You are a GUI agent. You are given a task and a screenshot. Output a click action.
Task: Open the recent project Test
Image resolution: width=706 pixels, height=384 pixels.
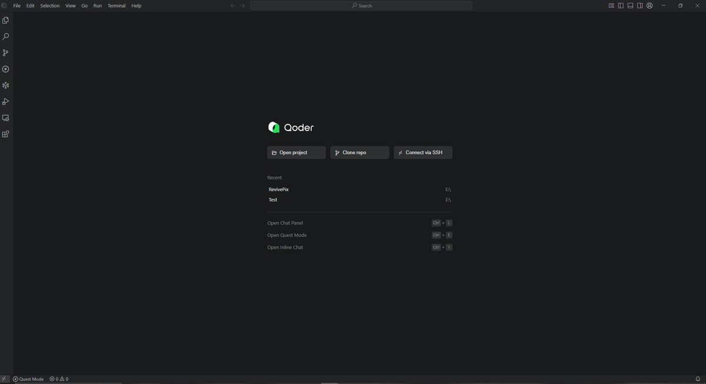click(359, 200)
